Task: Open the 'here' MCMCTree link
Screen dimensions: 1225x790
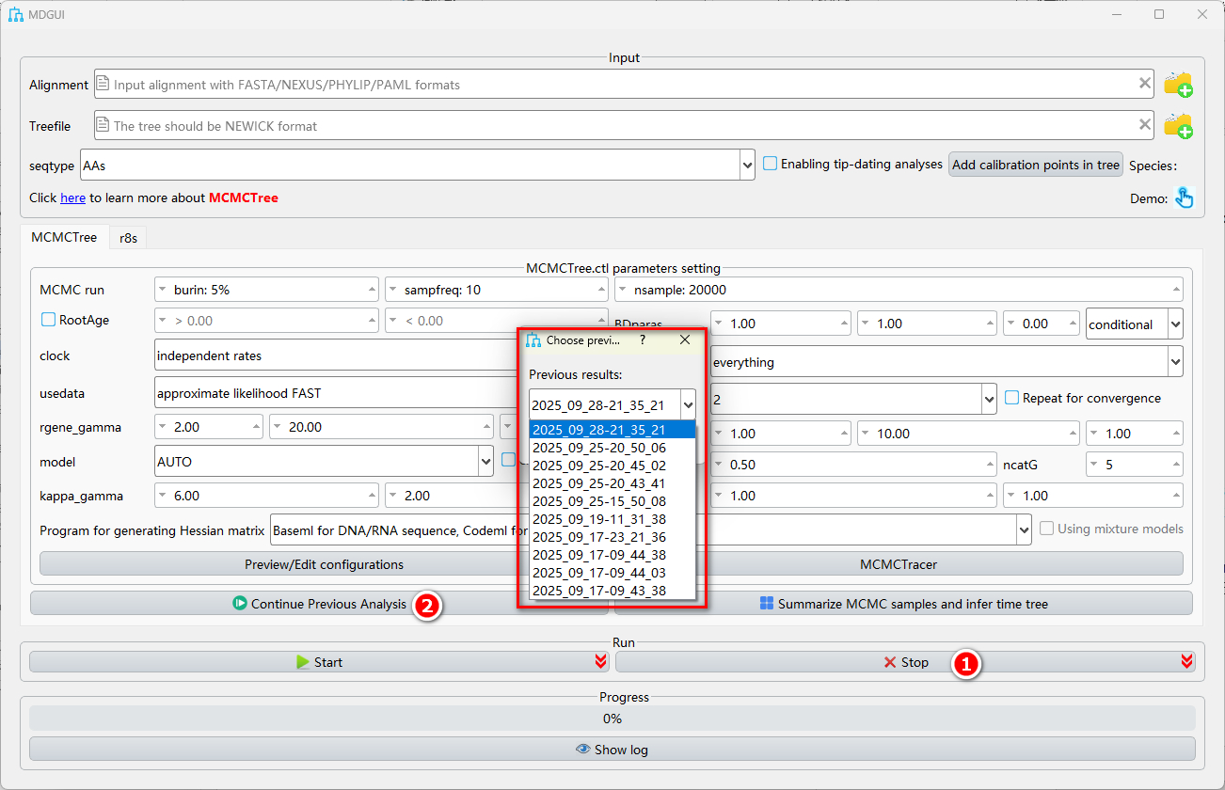Action: [x=72, y=197]
